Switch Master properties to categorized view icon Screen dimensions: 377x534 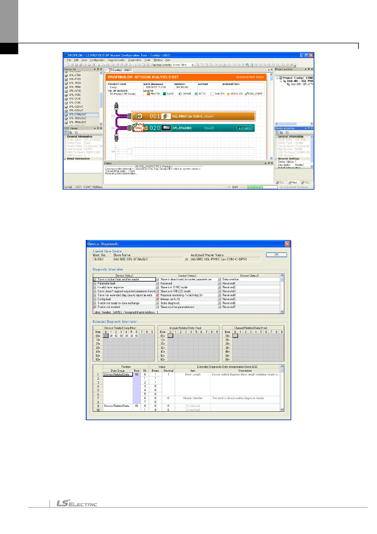coord(277,133)
